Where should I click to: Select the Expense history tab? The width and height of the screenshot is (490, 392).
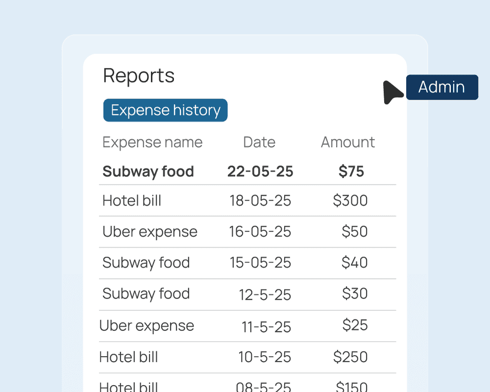coord(165,110)
